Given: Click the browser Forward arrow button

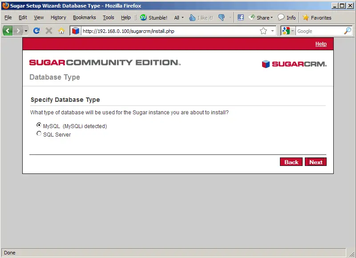Looking at the screenshot, I should tap(18, 31).
